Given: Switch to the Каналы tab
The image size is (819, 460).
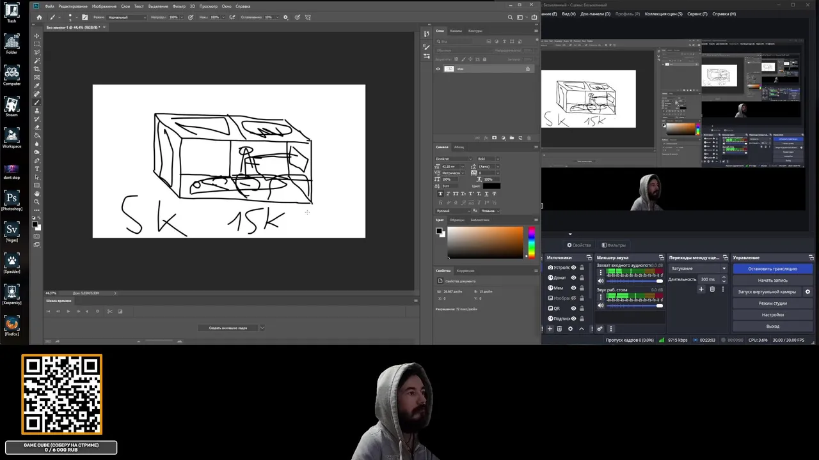Looking at the screenshot, I should [456, 31].
